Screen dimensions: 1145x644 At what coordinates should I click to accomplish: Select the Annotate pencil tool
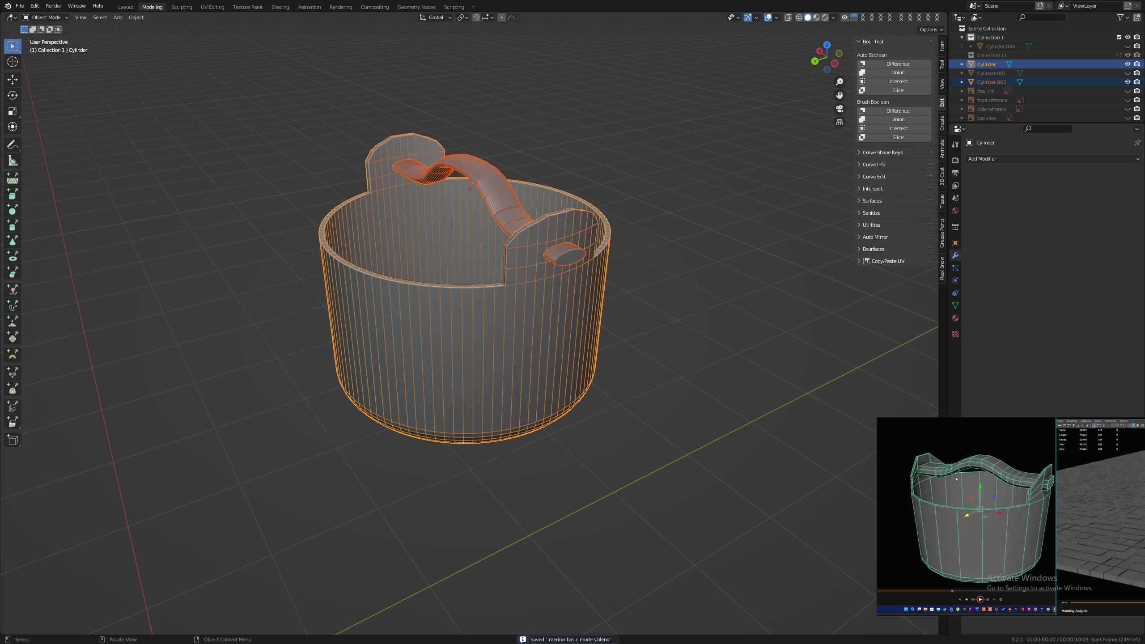tap(13, 145)
